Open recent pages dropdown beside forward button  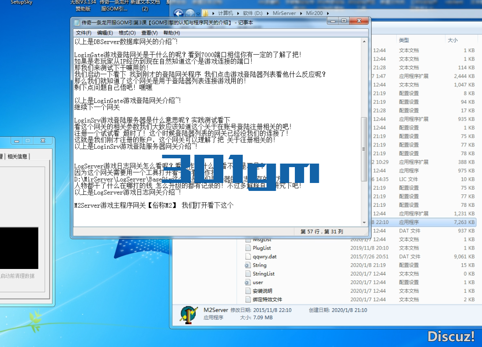coord(198,14)
